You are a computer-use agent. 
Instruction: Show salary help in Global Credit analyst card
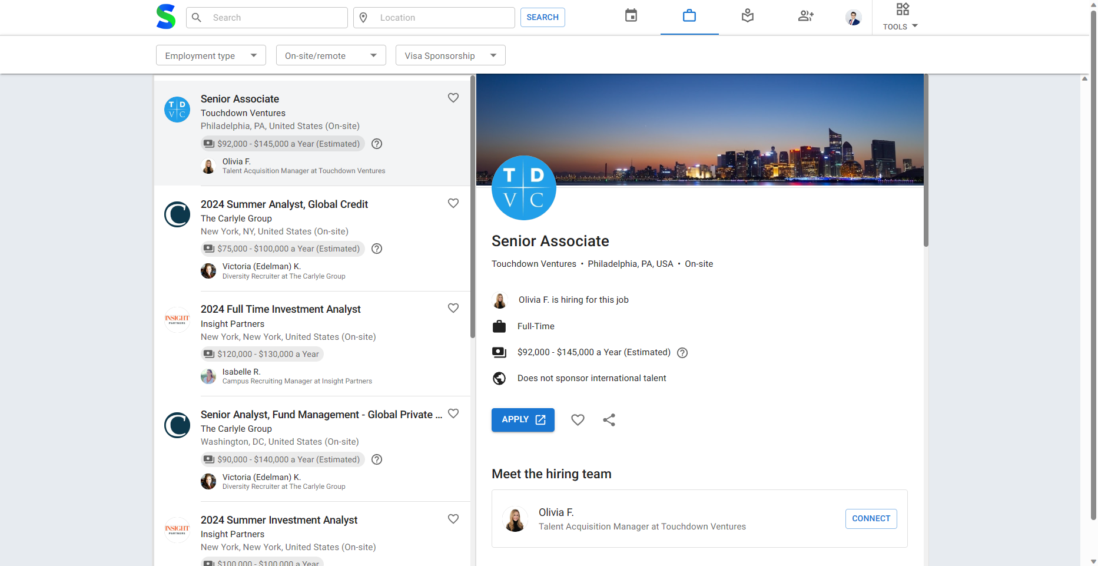tap(377, 249)
